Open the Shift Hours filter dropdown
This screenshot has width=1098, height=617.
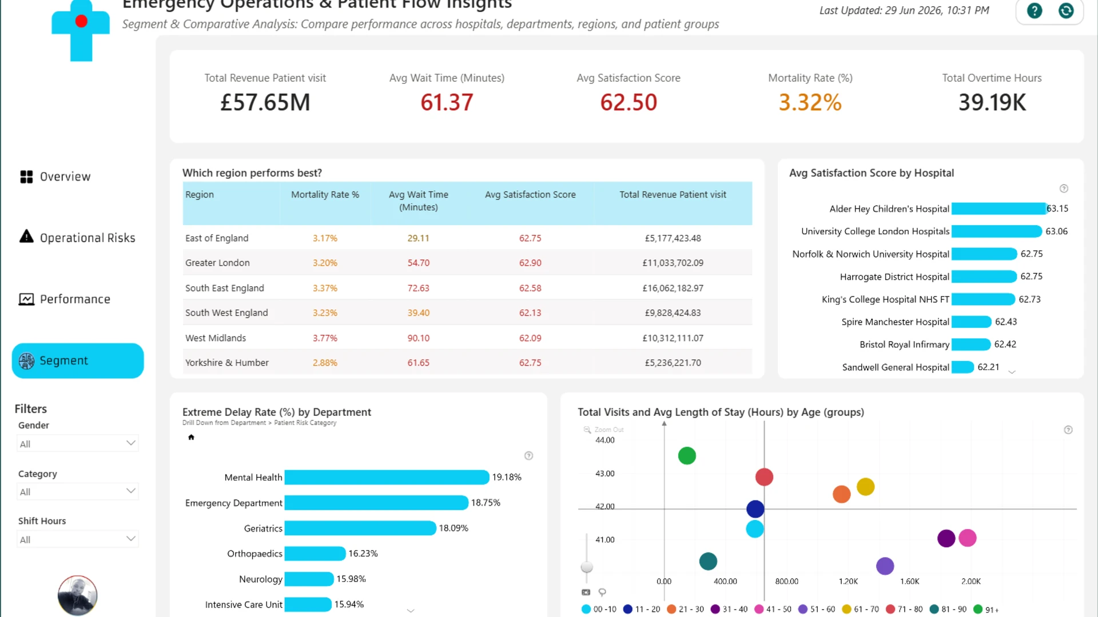pyautogui.click(x=78, y=539)
